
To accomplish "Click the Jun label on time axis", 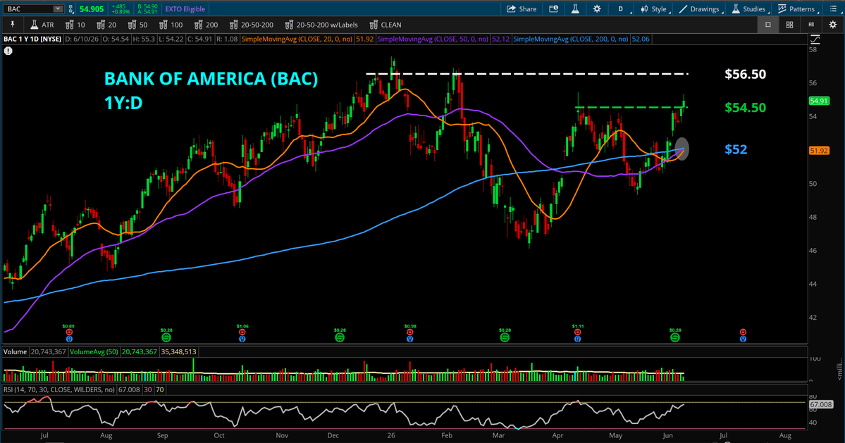I will click(667, 435).
